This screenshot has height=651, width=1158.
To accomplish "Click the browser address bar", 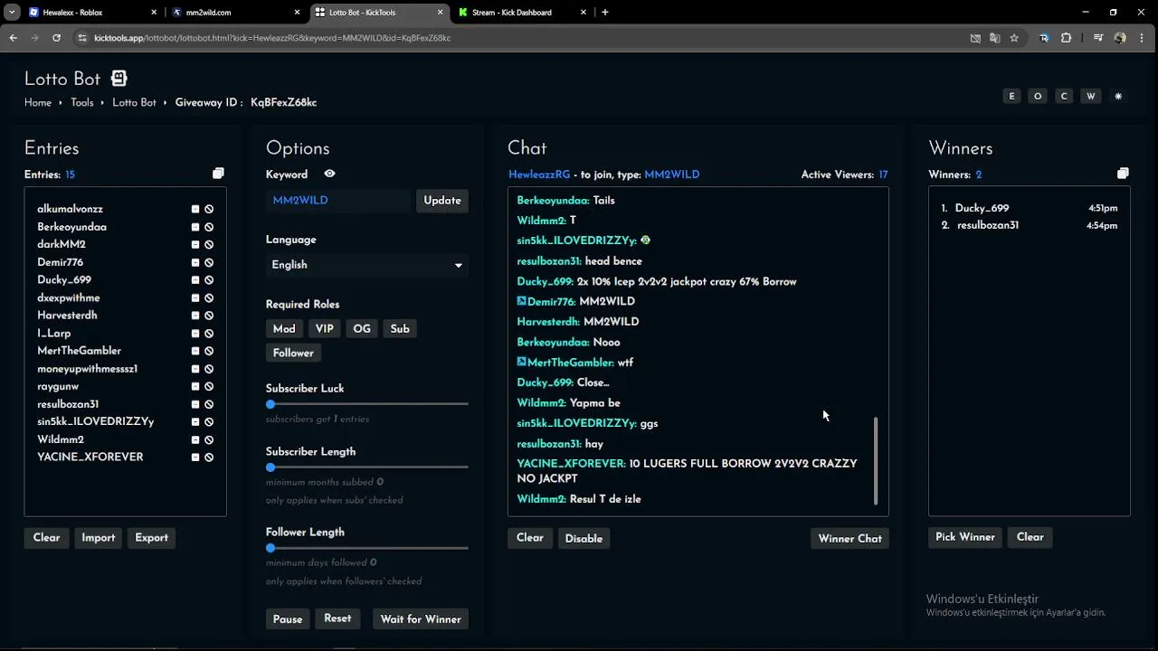I will click(x=520, y=38).
